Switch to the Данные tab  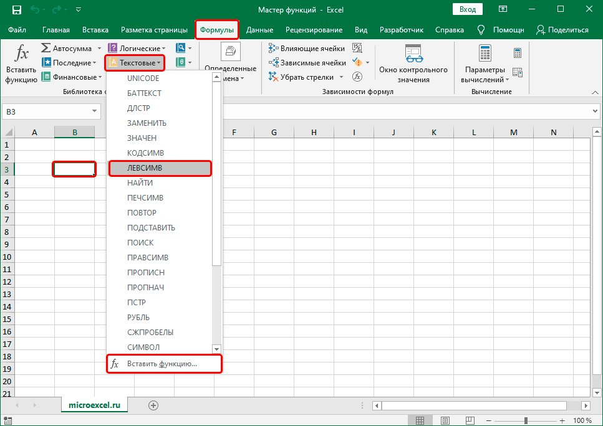(x=259, y=29)
